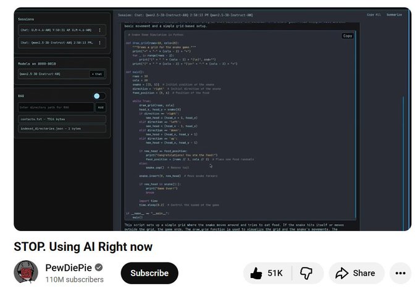The width and height of the screenshot is (420, 291).
Task: Focus the RAG directory path input field
Action: (x=56, y=108)
